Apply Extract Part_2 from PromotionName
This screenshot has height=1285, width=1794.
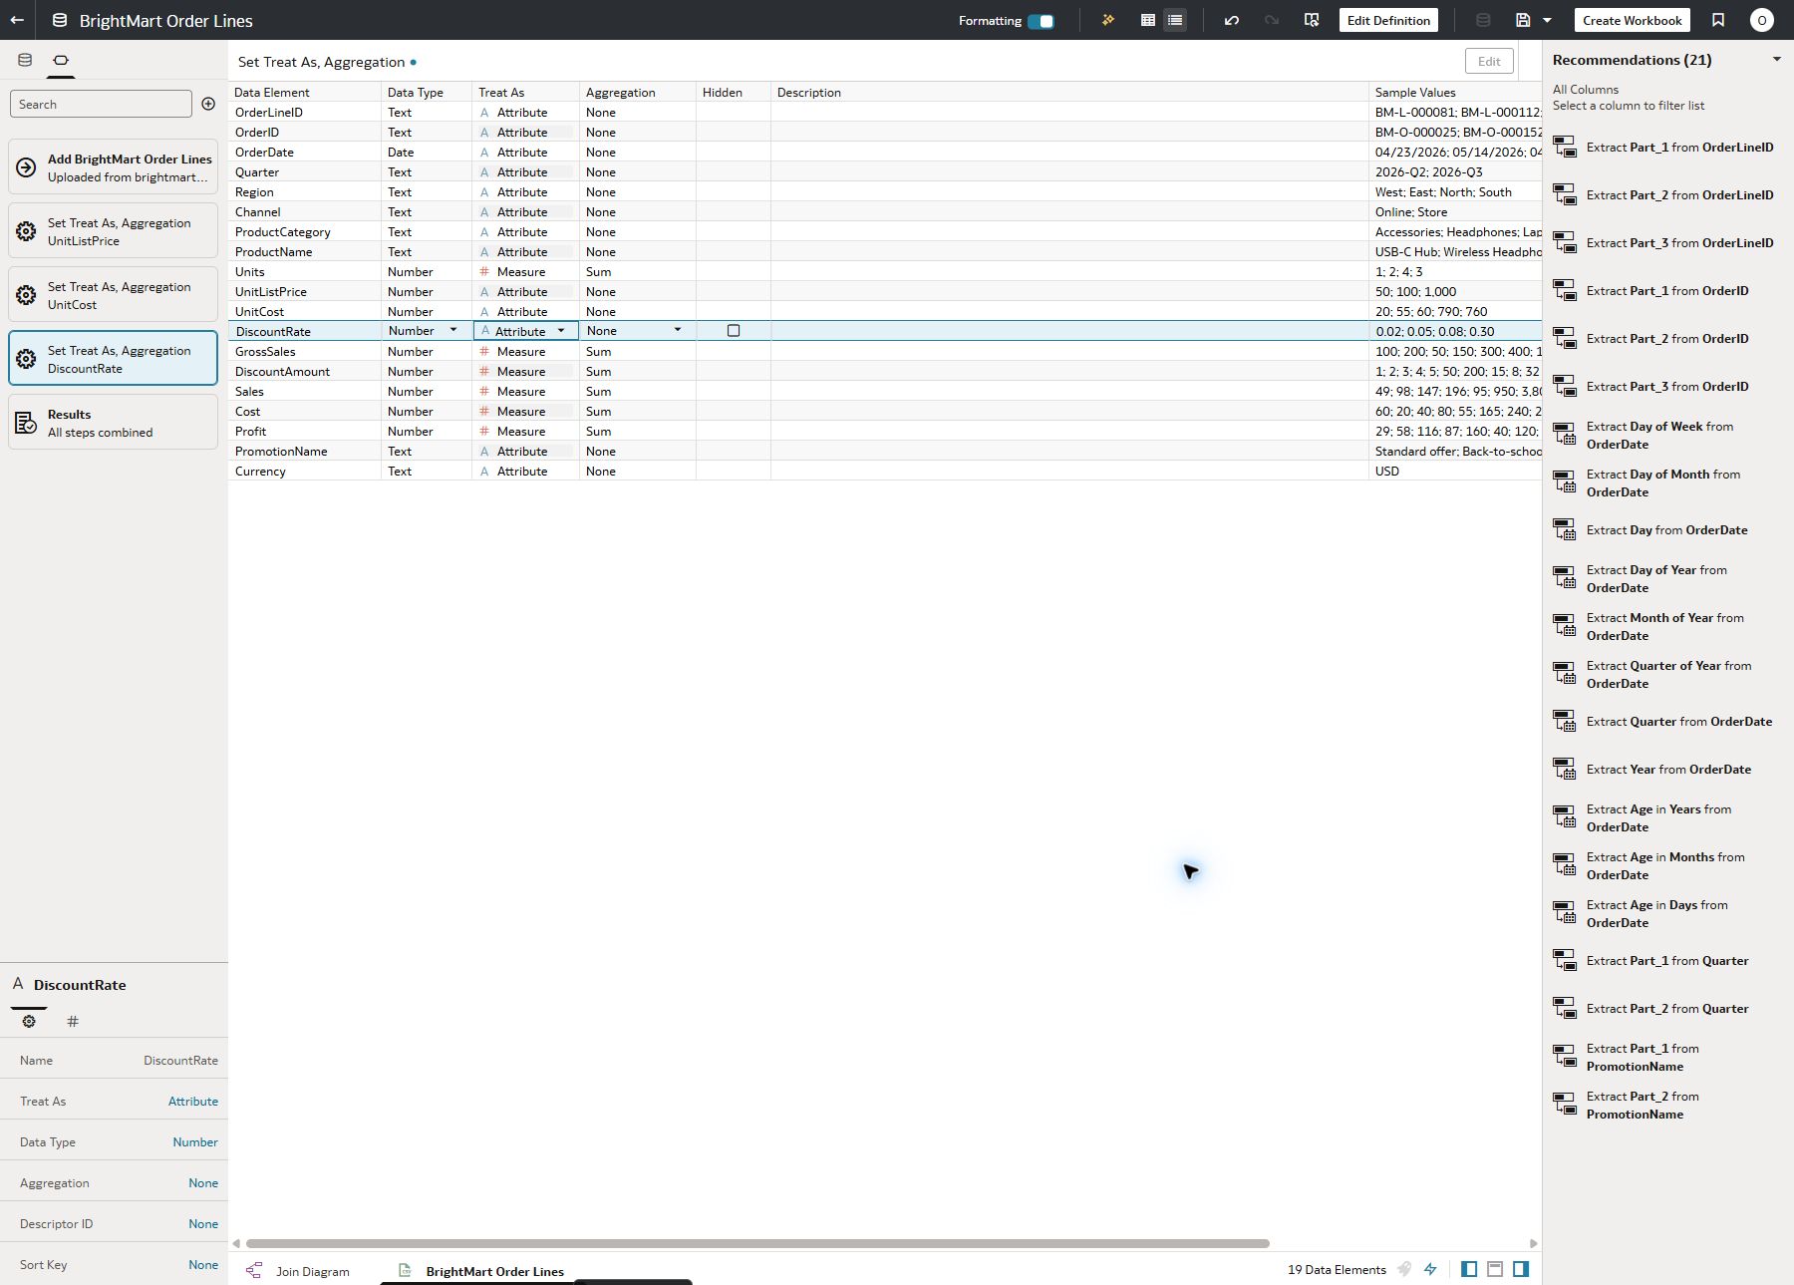tap(1664, 1105)
